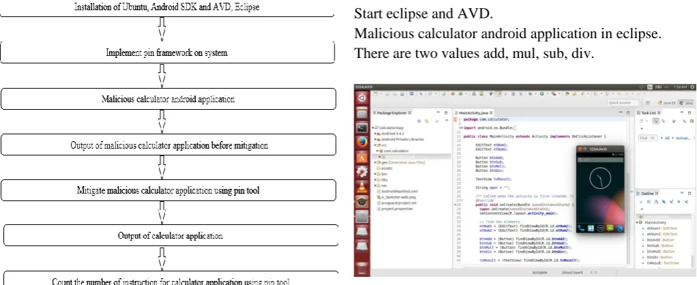Switch to the Java EE perspective

click(667, 102)
